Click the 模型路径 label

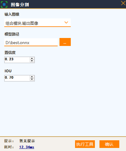[12, 34]
